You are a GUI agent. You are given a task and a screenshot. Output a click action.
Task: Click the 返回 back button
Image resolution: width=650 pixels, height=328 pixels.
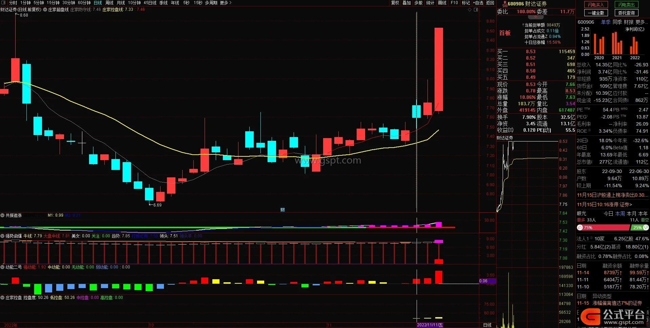[x=490, y=3]
